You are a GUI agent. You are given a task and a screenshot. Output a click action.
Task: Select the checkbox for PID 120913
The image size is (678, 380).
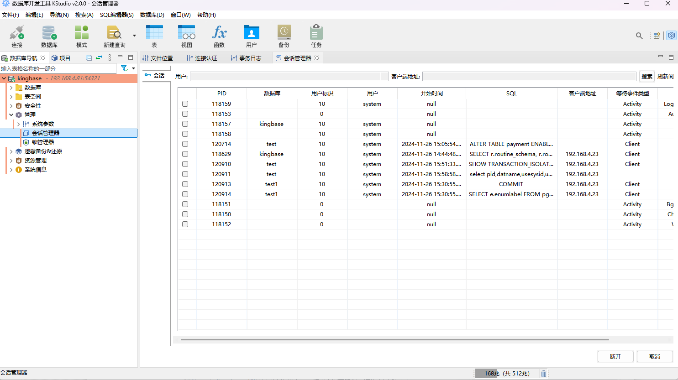pyautogui.click(x=185, y=184)
